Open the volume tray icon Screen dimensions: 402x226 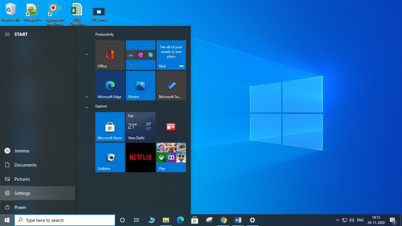(x=351, y=220)
